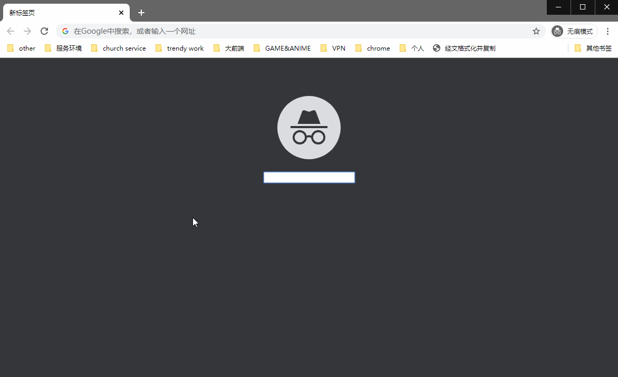Expand the 其他书签 folder
618x377 pixels.
598,48
